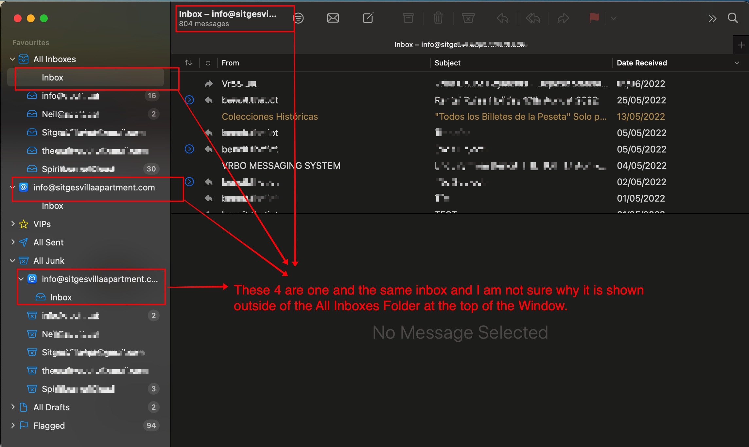This screenshot has height=447, width=749.
Task: Reply all to the selected email
Action: point(532,18)
